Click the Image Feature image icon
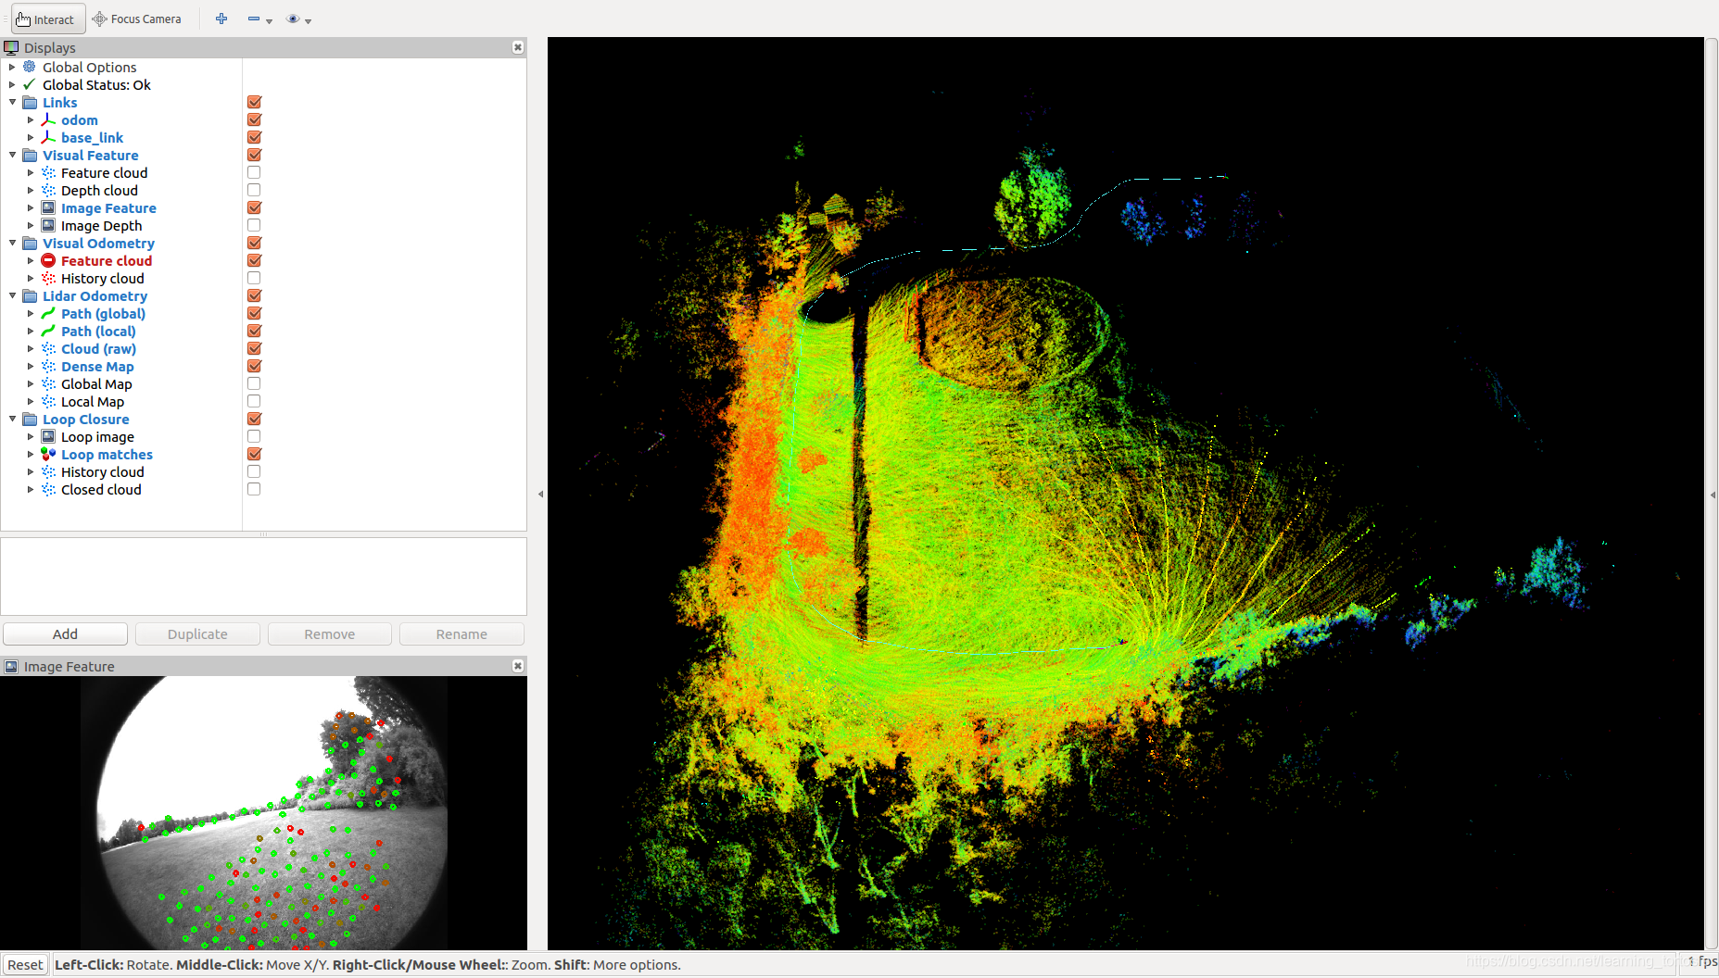This screenshot has width=1719, height=978. point(48,207)
